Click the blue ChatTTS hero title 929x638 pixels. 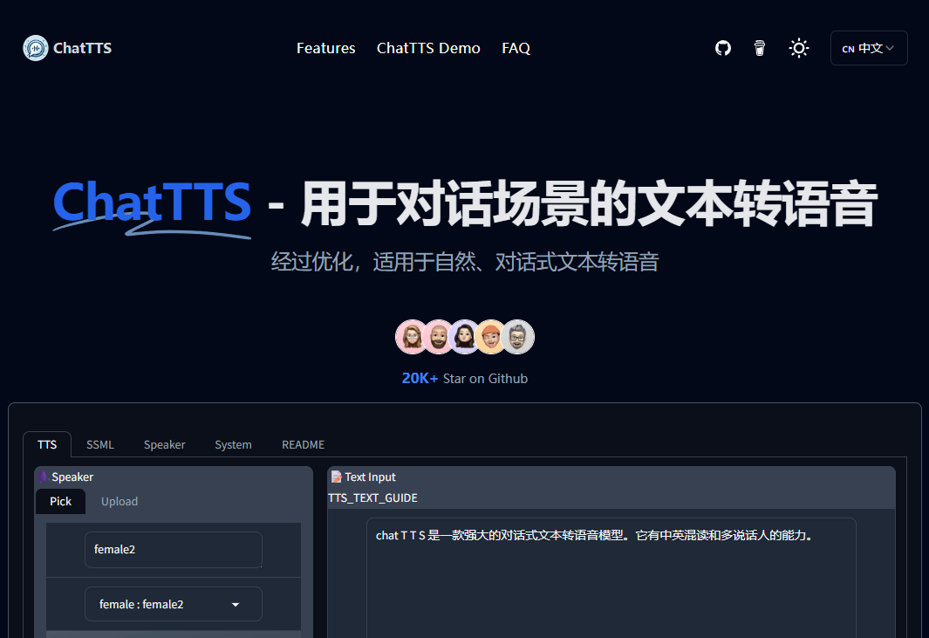point(153,202)
